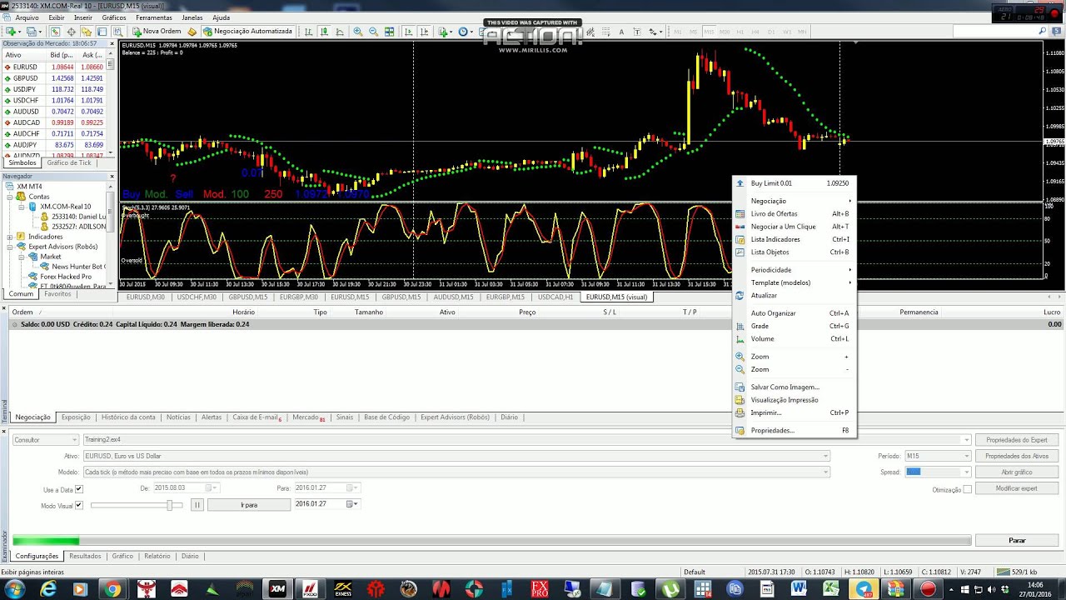Click the Parar button
The image size is (1066, 600).
(1018, 540)
